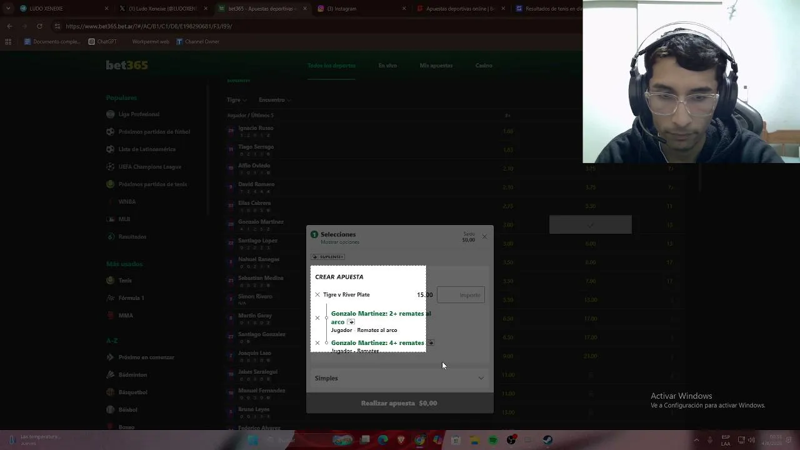Click the Fórmula 1 sidebar icon

[x=111, y=298]
